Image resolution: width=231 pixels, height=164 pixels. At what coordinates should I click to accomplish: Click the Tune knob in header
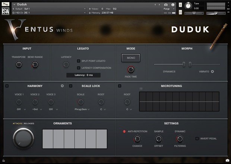tap(188, 6)
